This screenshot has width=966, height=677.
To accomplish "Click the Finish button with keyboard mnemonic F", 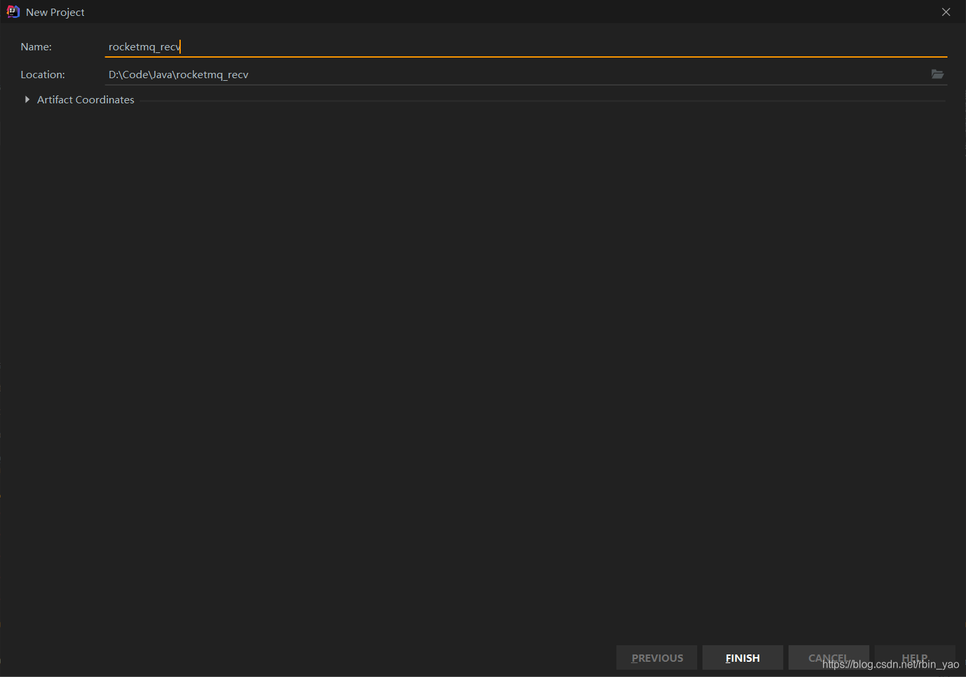I will (x=742, y=657).
